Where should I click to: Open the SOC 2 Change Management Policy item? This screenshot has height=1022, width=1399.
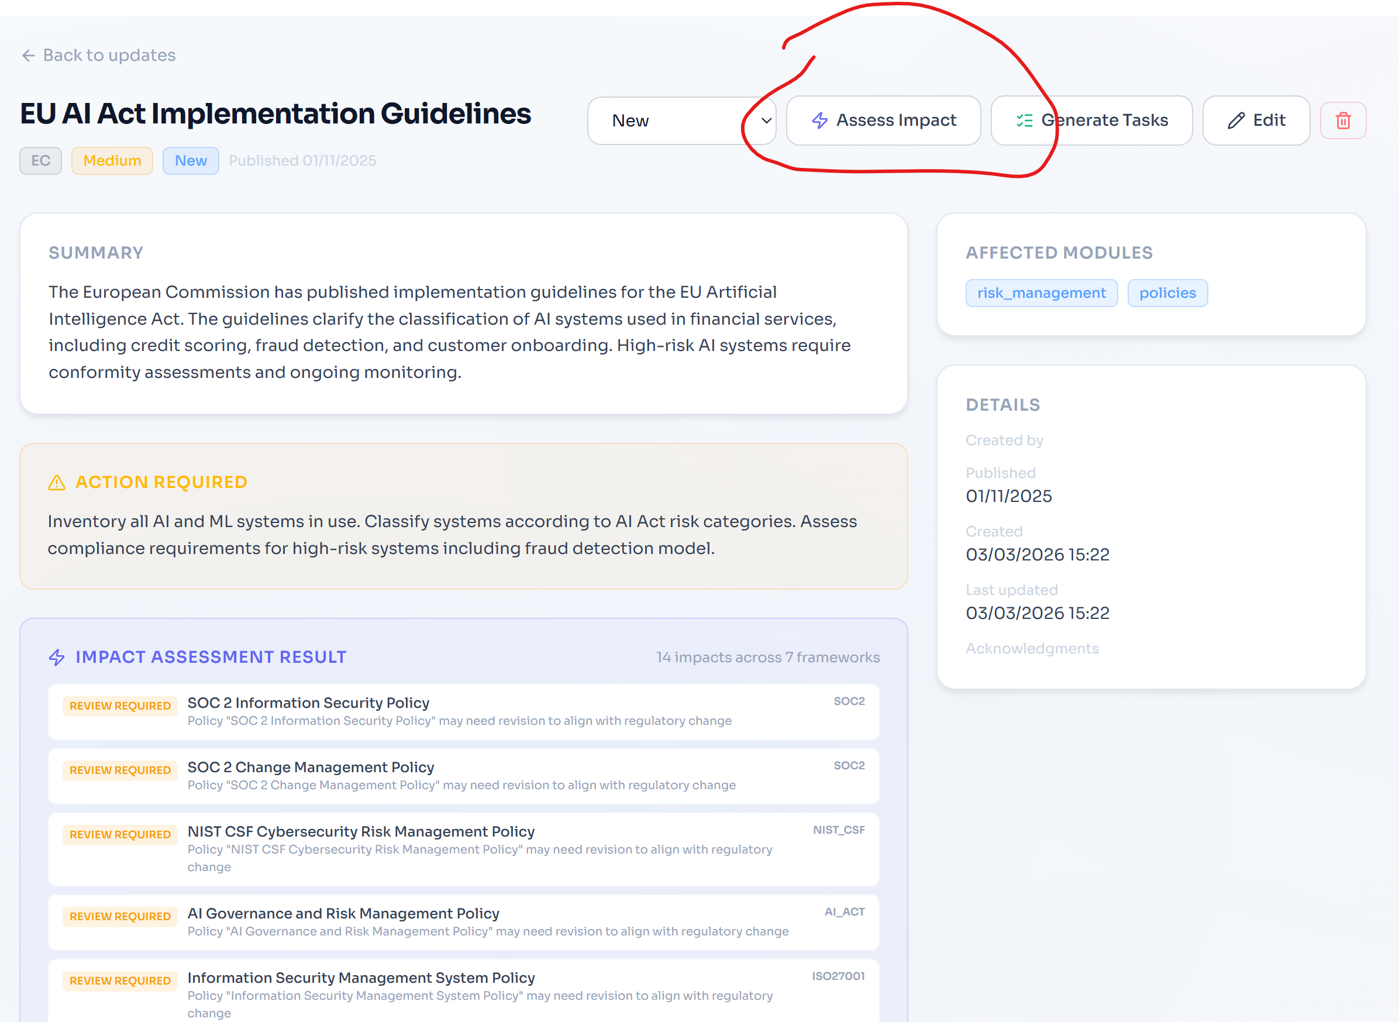tap(311, 767)
